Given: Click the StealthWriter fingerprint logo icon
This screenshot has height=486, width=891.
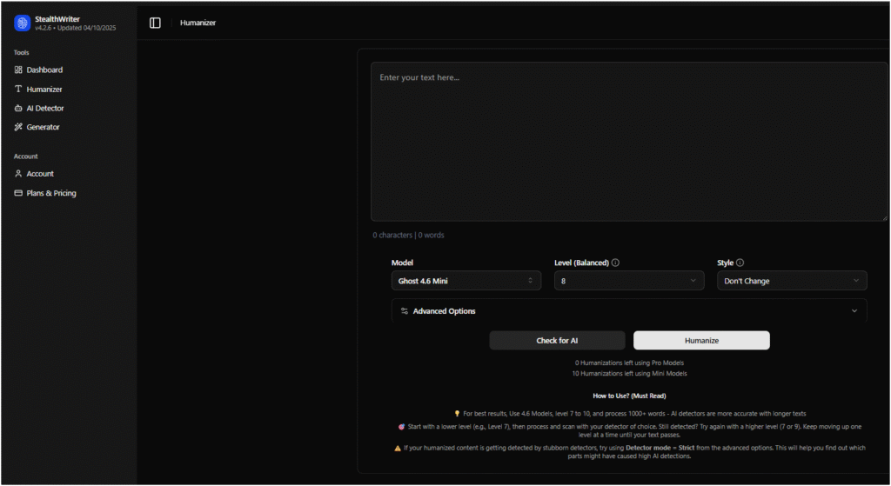Looking at the screenshot, I should click(x=22, y=23).
